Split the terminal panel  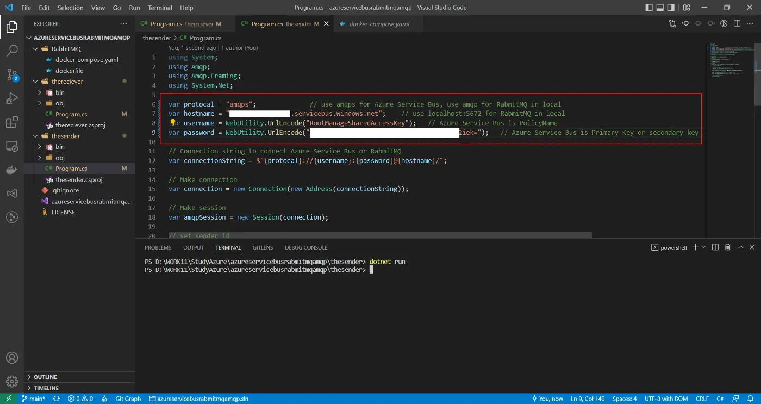point(715,247)
